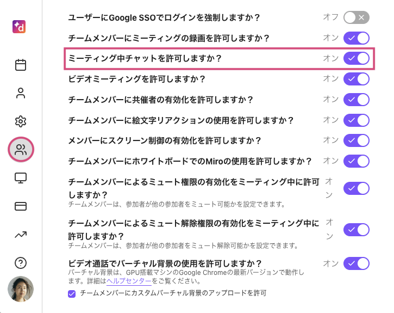The image size is (394, 313).
Task: Open the billing card icon
Action: coord(21,206)
